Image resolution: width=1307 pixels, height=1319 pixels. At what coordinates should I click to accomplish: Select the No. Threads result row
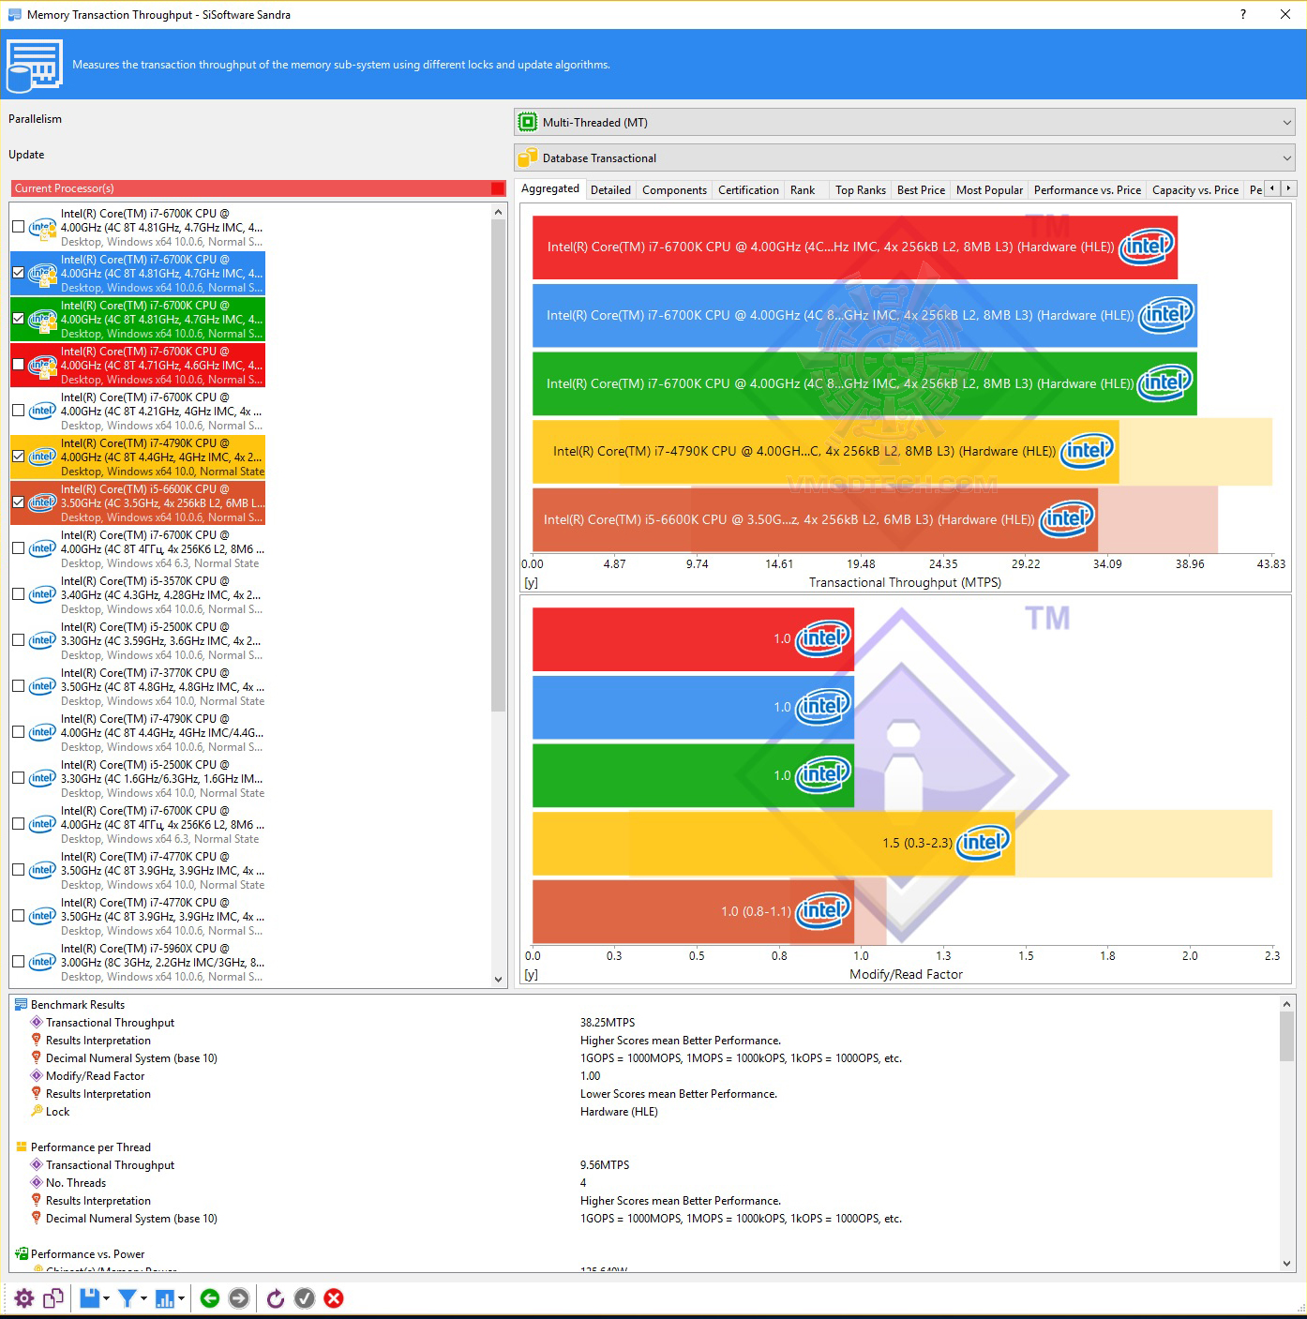pyautogui.click(x=645, y=1182)
